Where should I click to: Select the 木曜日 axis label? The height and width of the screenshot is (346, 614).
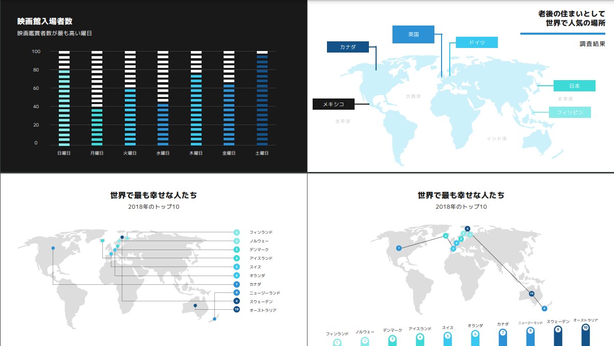tap(196, 153)
